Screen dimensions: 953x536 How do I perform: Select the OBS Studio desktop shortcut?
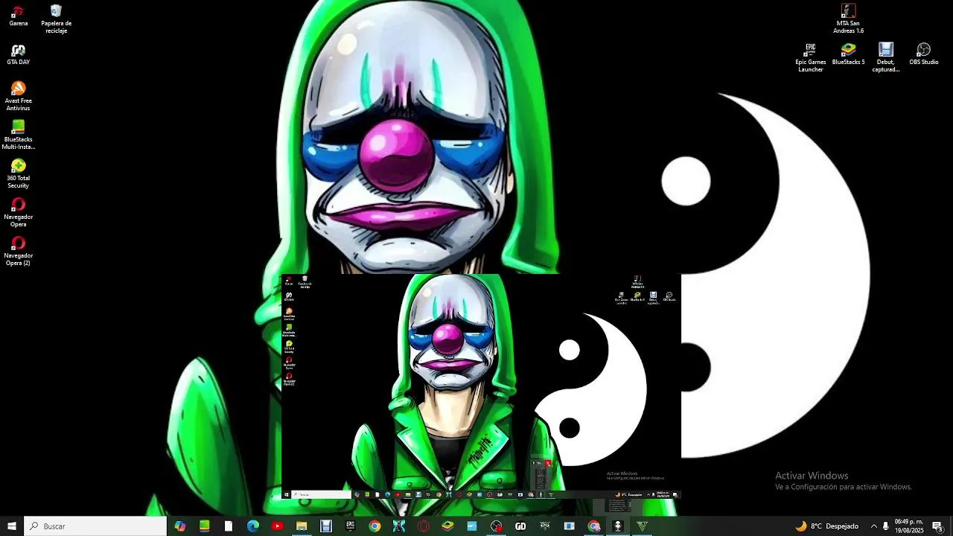(x=923, y=54)
